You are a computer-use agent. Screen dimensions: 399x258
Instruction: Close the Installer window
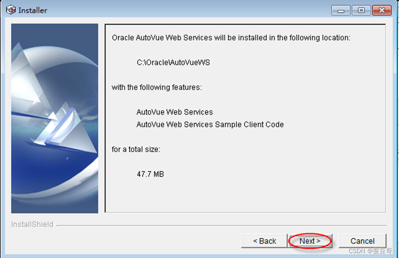[381, 10]
